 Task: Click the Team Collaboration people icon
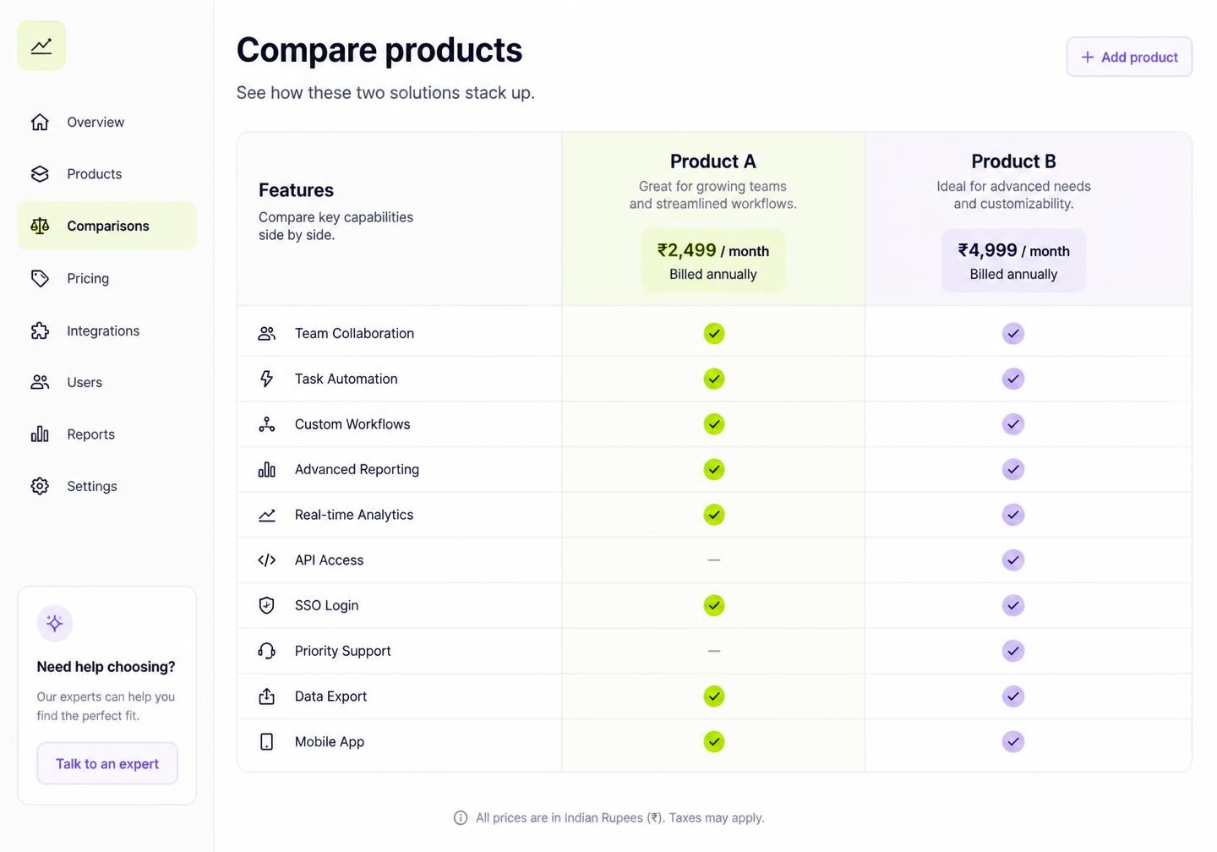click(x=267, y=334)
